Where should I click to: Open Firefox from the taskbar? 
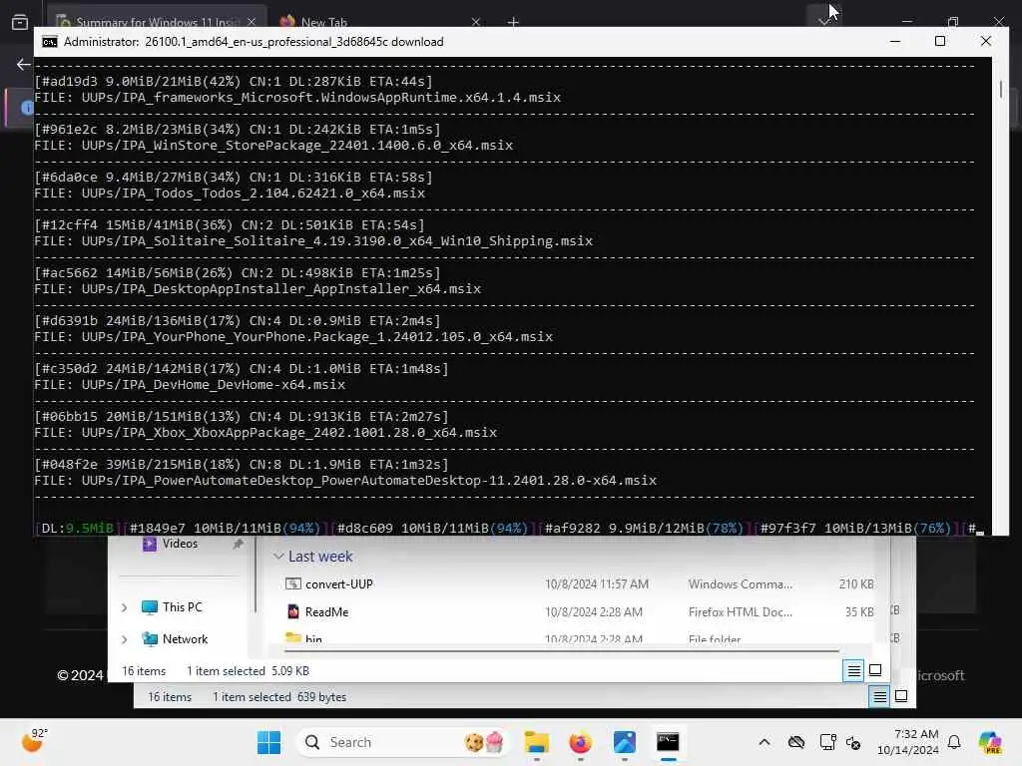580,742
